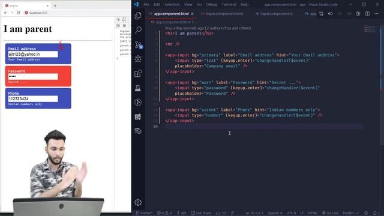Click the Password input field
This screenshot has height=216, width=384.
click(33, 77)
